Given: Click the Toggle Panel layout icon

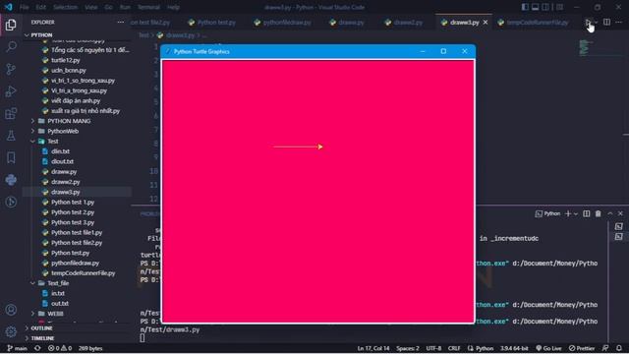Looking at the screenshot, I should click(535, 7).
